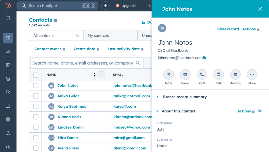Viewport: 269px width, 152px height.
Task: Create a Task using the Task icon
Action: click(219, 75)
